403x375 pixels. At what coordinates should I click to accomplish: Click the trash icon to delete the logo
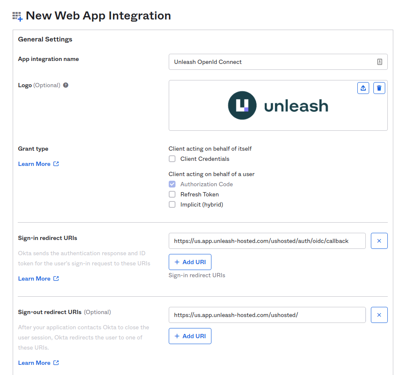tap(379, 88)
